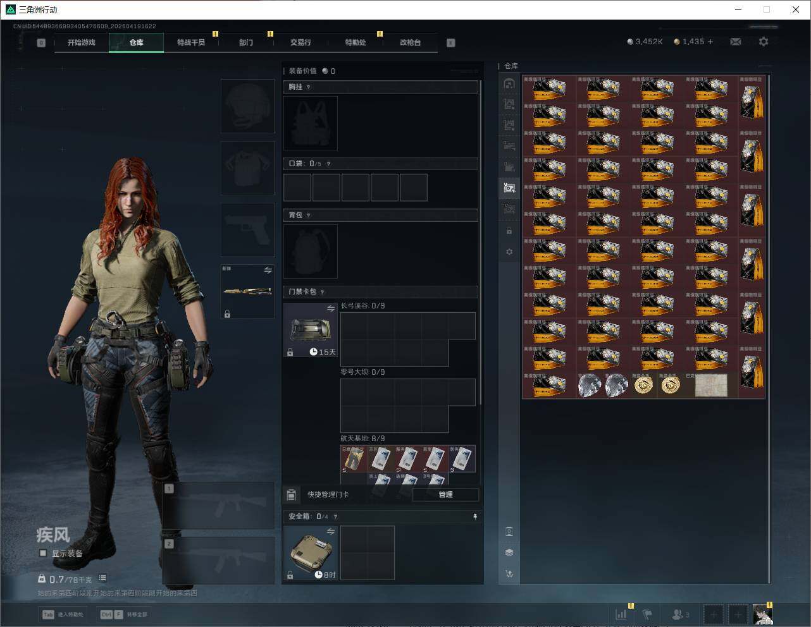Screen dimensions: 811x627
Task: Click the small icon left of 开始游戏 tab
Action: 41,43
